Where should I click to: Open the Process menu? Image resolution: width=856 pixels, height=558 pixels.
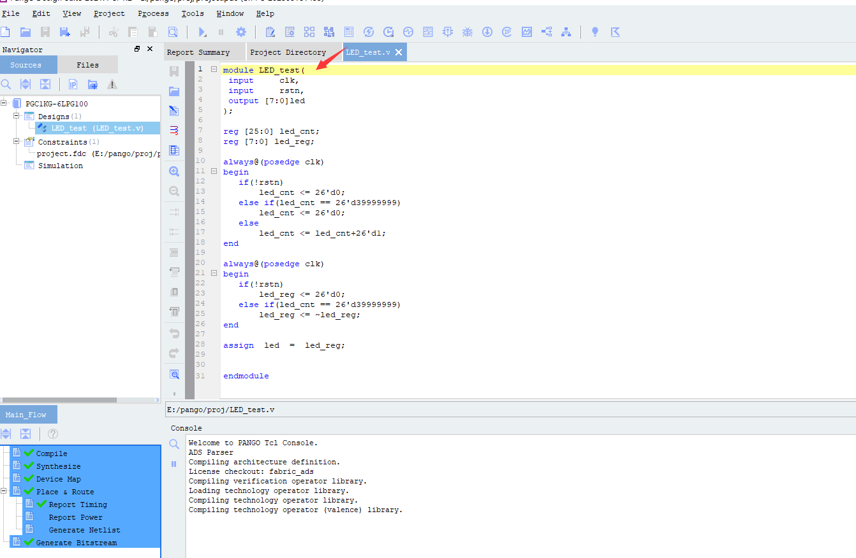pyautogui.click(x=154, y=13)
